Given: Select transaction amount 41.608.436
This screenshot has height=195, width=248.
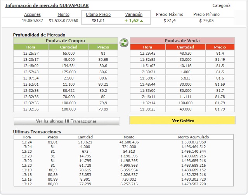Looking at the screenshot, I should coord(129,142).
